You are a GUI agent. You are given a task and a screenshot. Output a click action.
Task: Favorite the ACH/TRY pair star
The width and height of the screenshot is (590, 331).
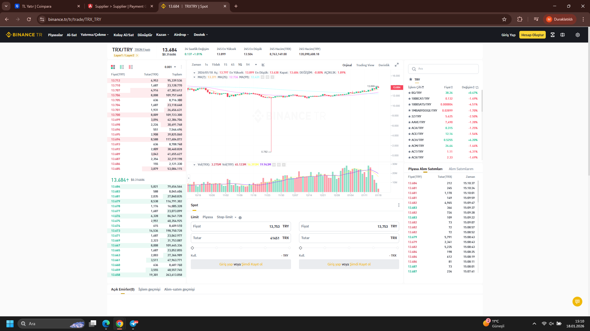tap(410, 140)
